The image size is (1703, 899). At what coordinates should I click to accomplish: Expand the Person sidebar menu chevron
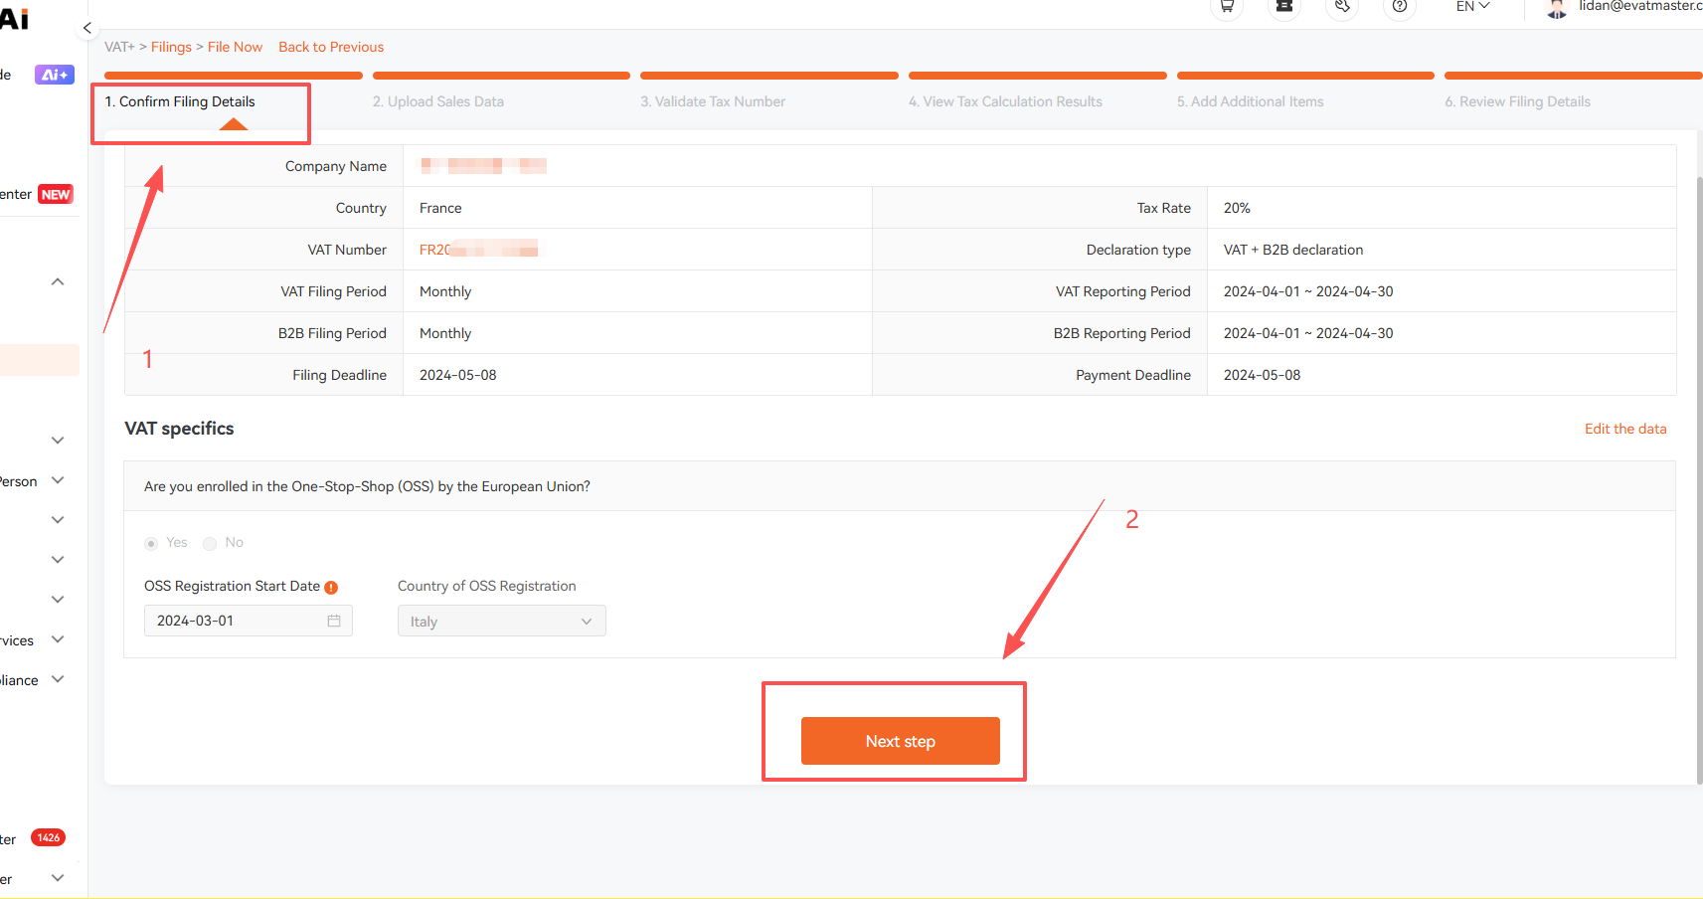tap(58, 480)
